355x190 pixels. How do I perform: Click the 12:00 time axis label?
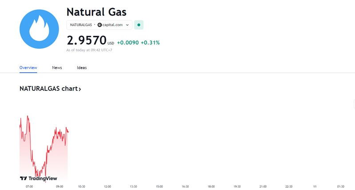(x=107, y=186)
